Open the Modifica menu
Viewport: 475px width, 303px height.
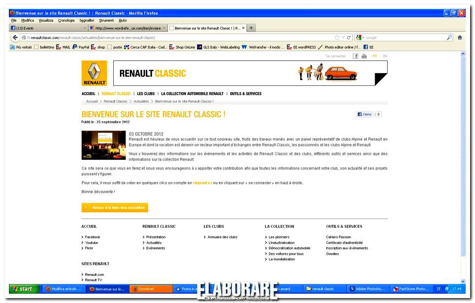28,20
